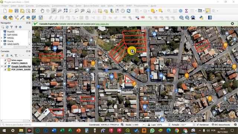This screenshot has height=134, width=238.
Task: Refresh the map canvas with blue arrows
Action: (129, 11)
